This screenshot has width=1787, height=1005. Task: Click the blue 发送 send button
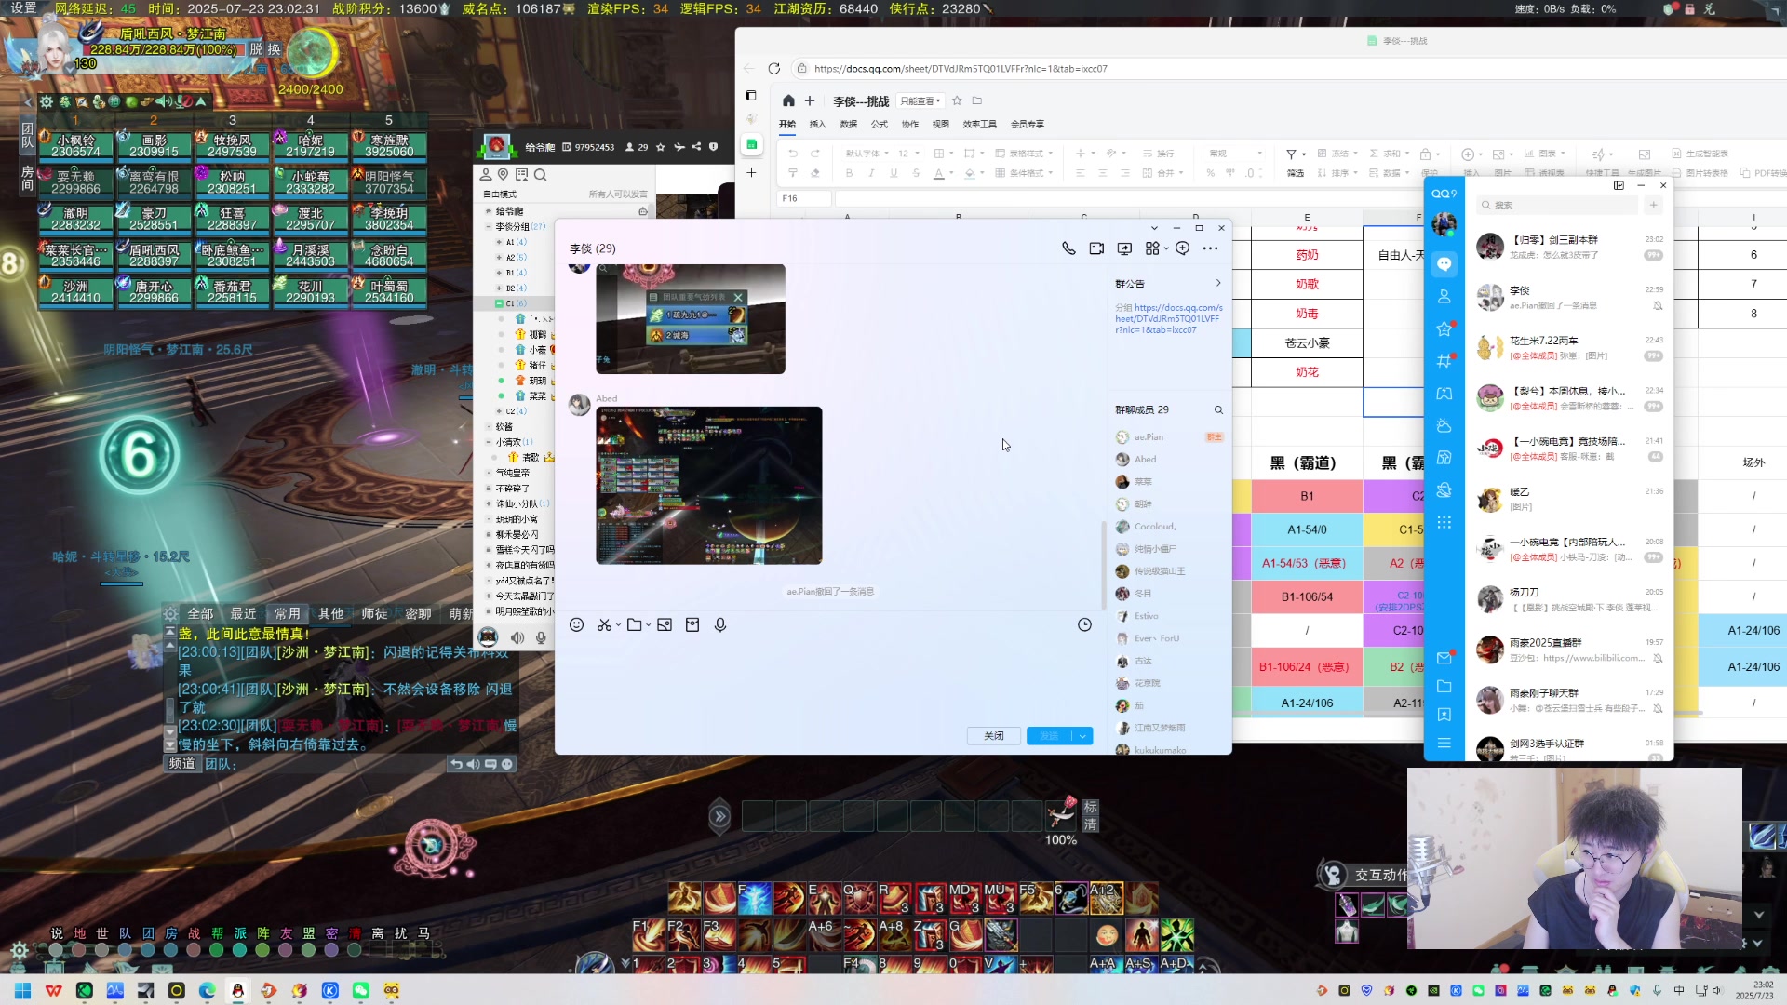(x=1050, y=736)
